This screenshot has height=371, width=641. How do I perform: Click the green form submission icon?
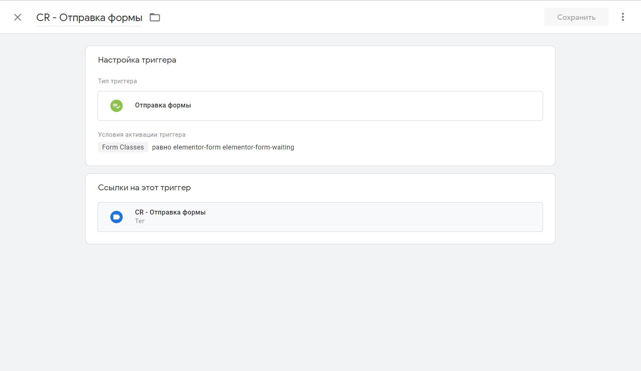(x=117, y=106)
